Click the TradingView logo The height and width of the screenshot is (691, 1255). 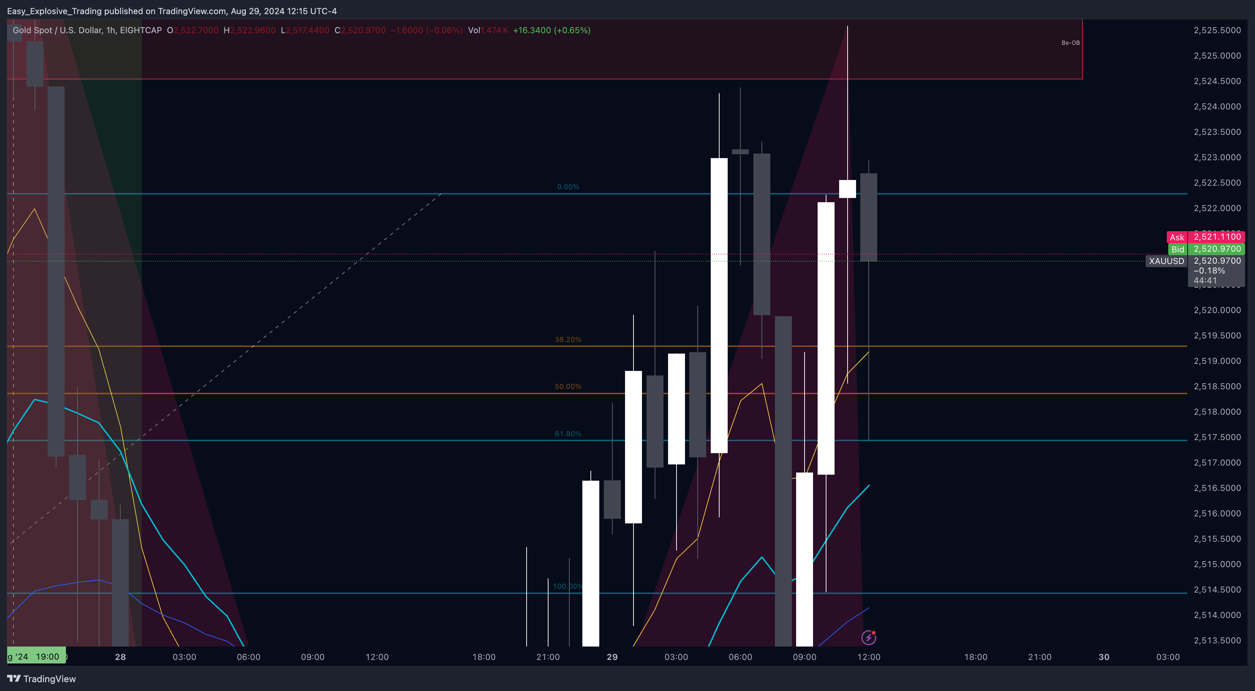point(41,679)
